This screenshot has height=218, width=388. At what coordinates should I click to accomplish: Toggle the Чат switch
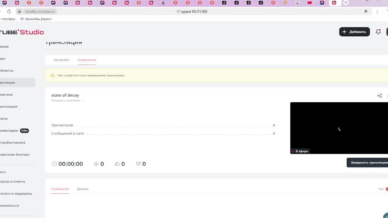387,189
